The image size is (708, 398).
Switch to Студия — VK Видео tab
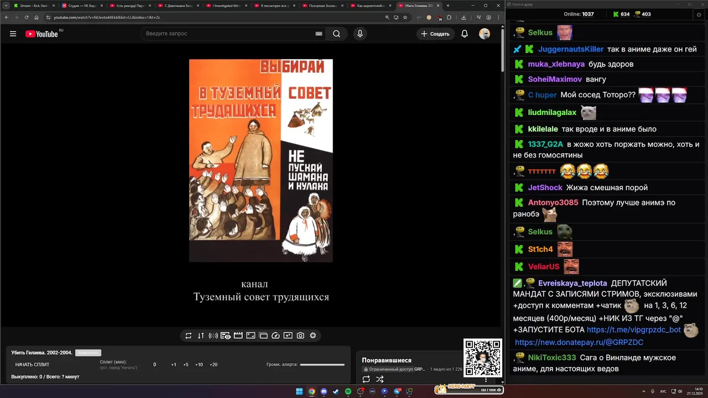82,6
